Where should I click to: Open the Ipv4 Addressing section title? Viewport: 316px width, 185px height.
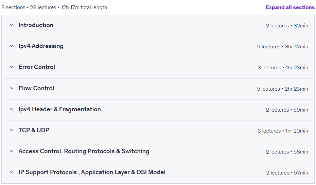tap(41, 46)
